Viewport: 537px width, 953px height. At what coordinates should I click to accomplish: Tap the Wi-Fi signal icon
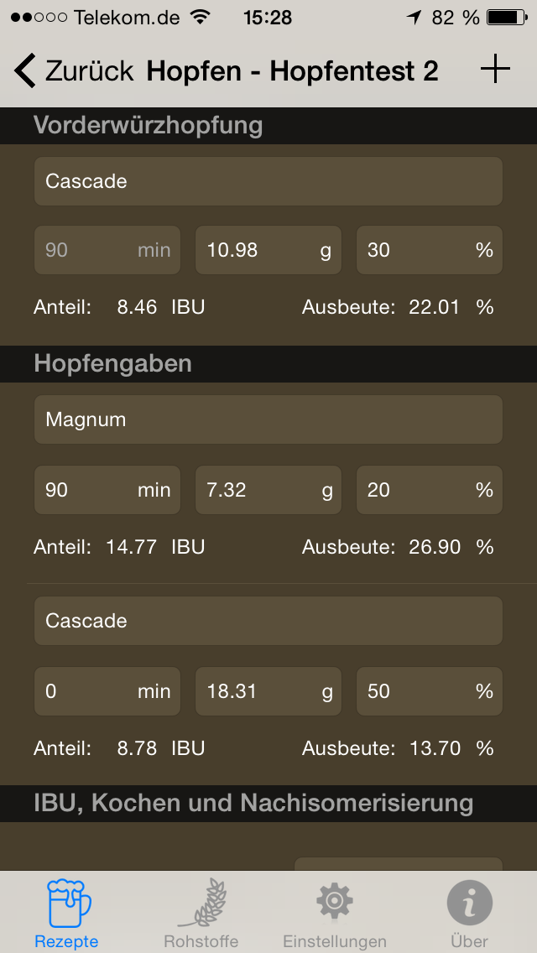[x=200, y=17]
